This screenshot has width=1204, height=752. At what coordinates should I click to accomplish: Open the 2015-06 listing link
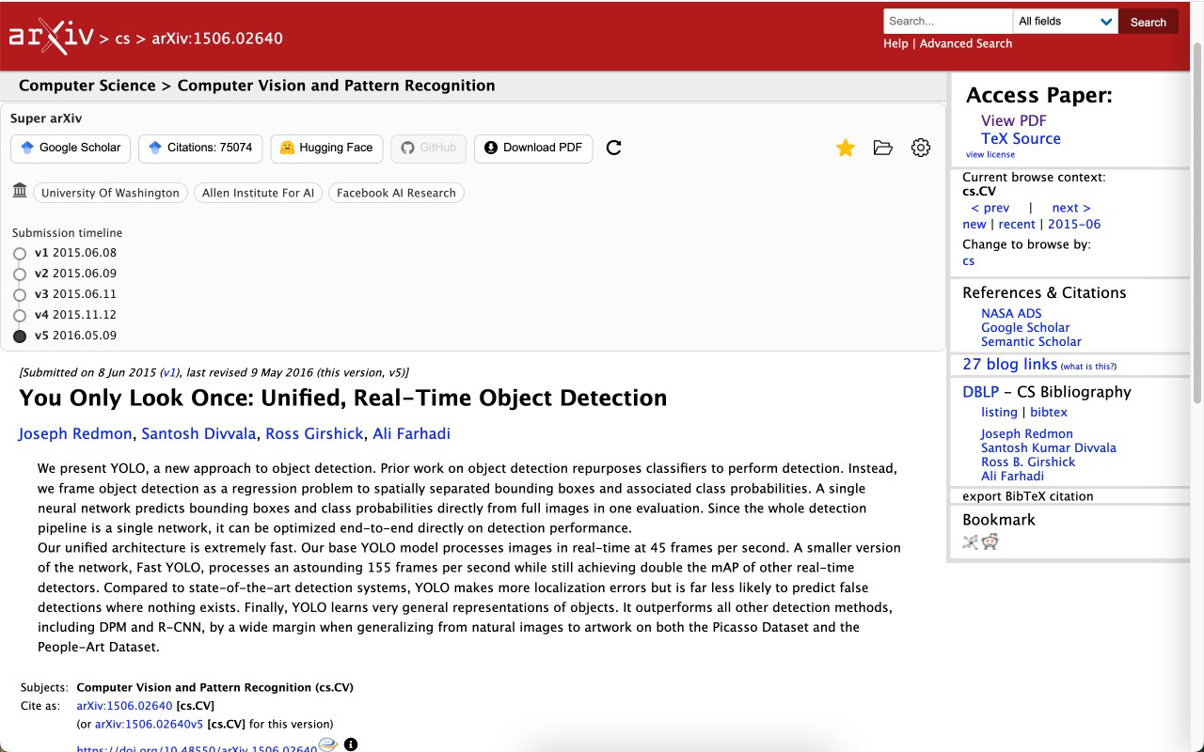click(x=1074, y=224)
